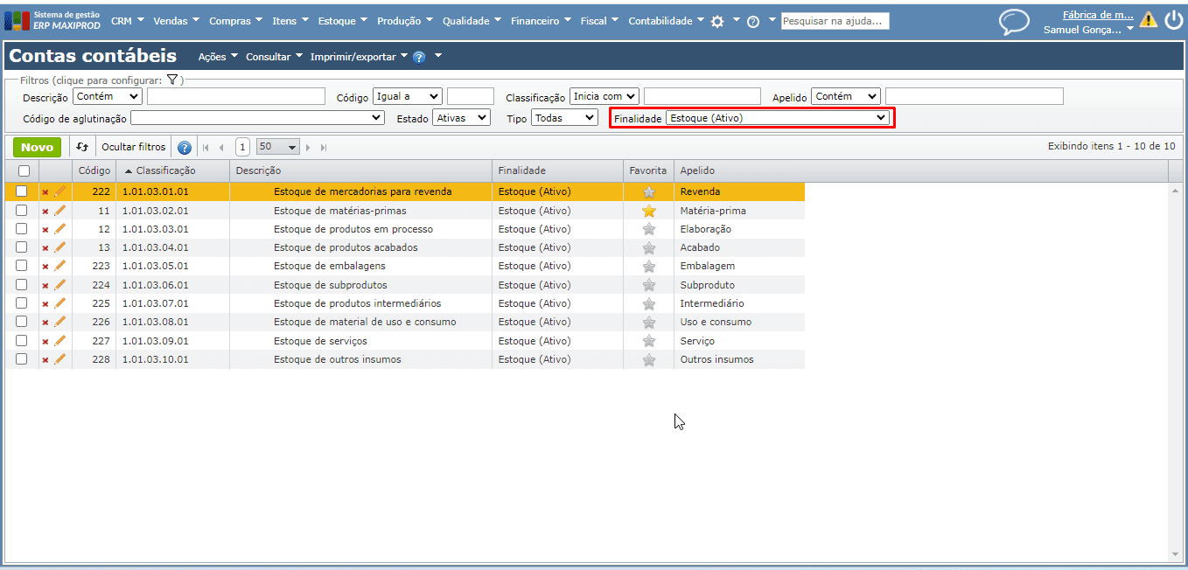Click the warning alert triangle icon
Image resolution: width=1188 pixels, height=570 pixels.
click(1148, 20)
